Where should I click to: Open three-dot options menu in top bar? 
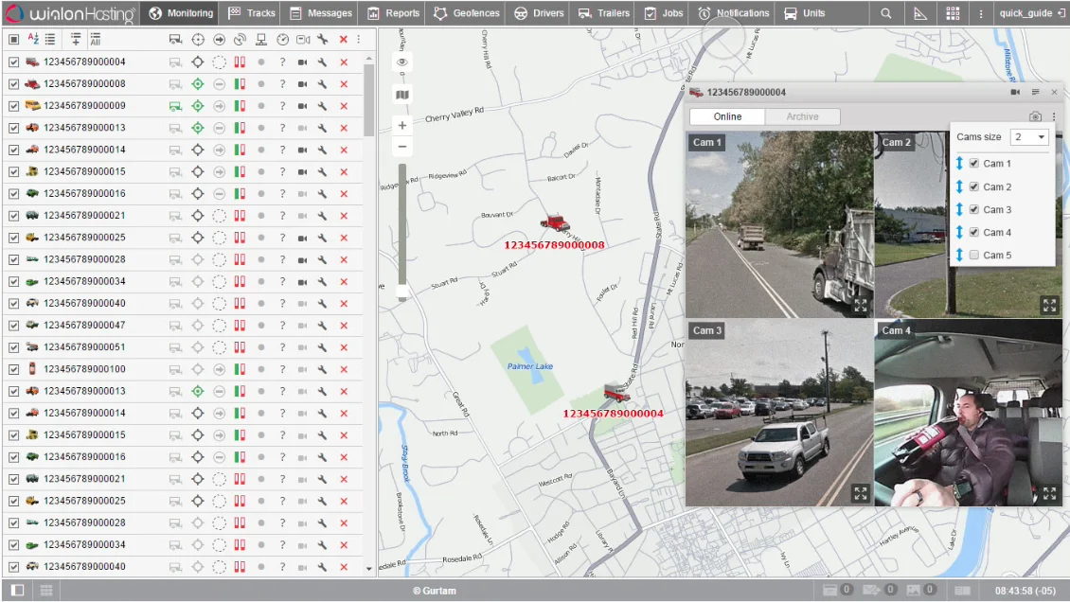[981, 13]
